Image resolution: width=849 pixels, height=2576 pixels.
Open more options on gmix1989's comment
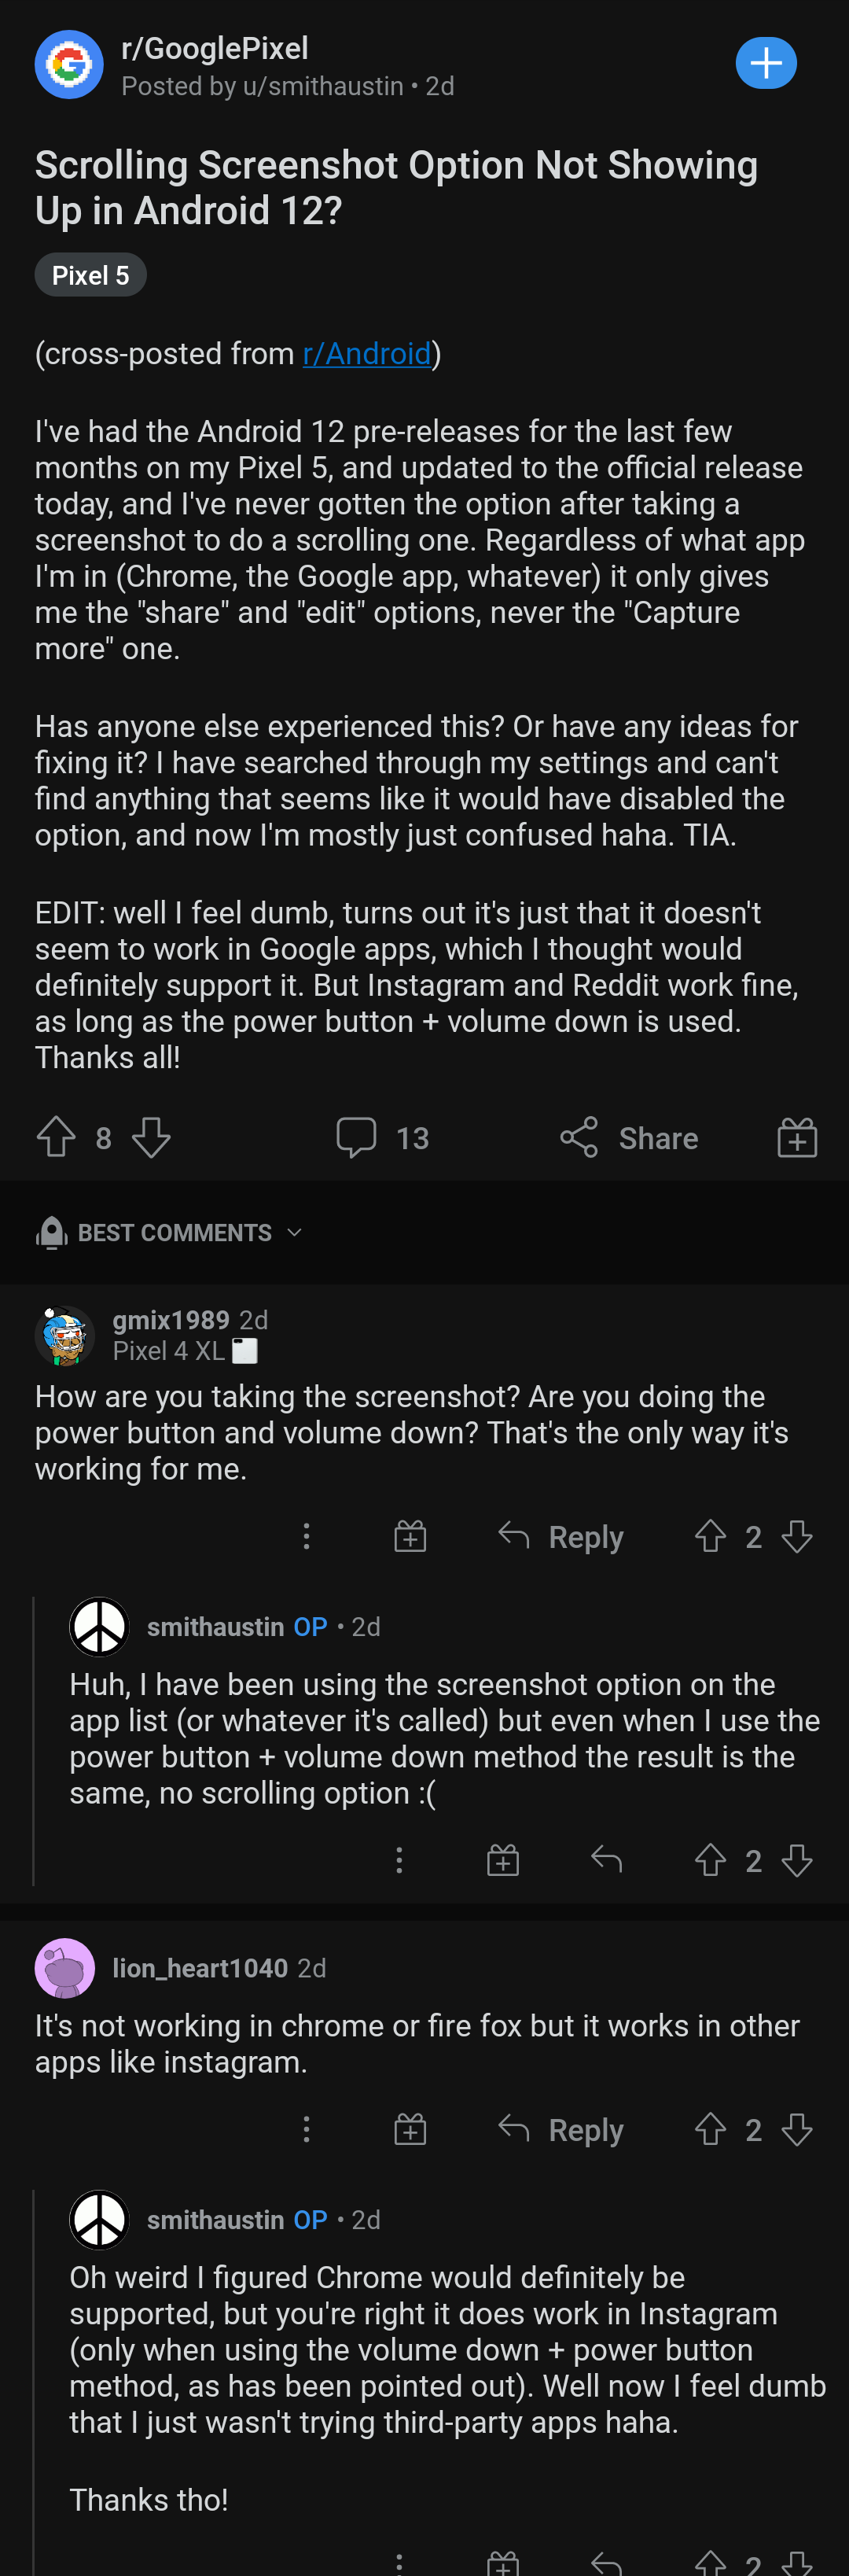tap(306, 1536)
